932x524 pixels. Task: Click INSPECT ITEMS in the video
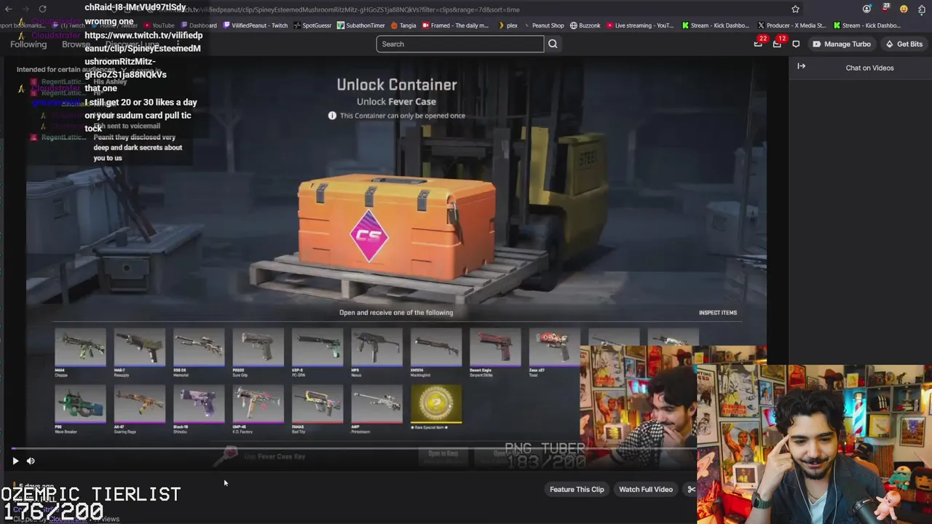[718, 313]
